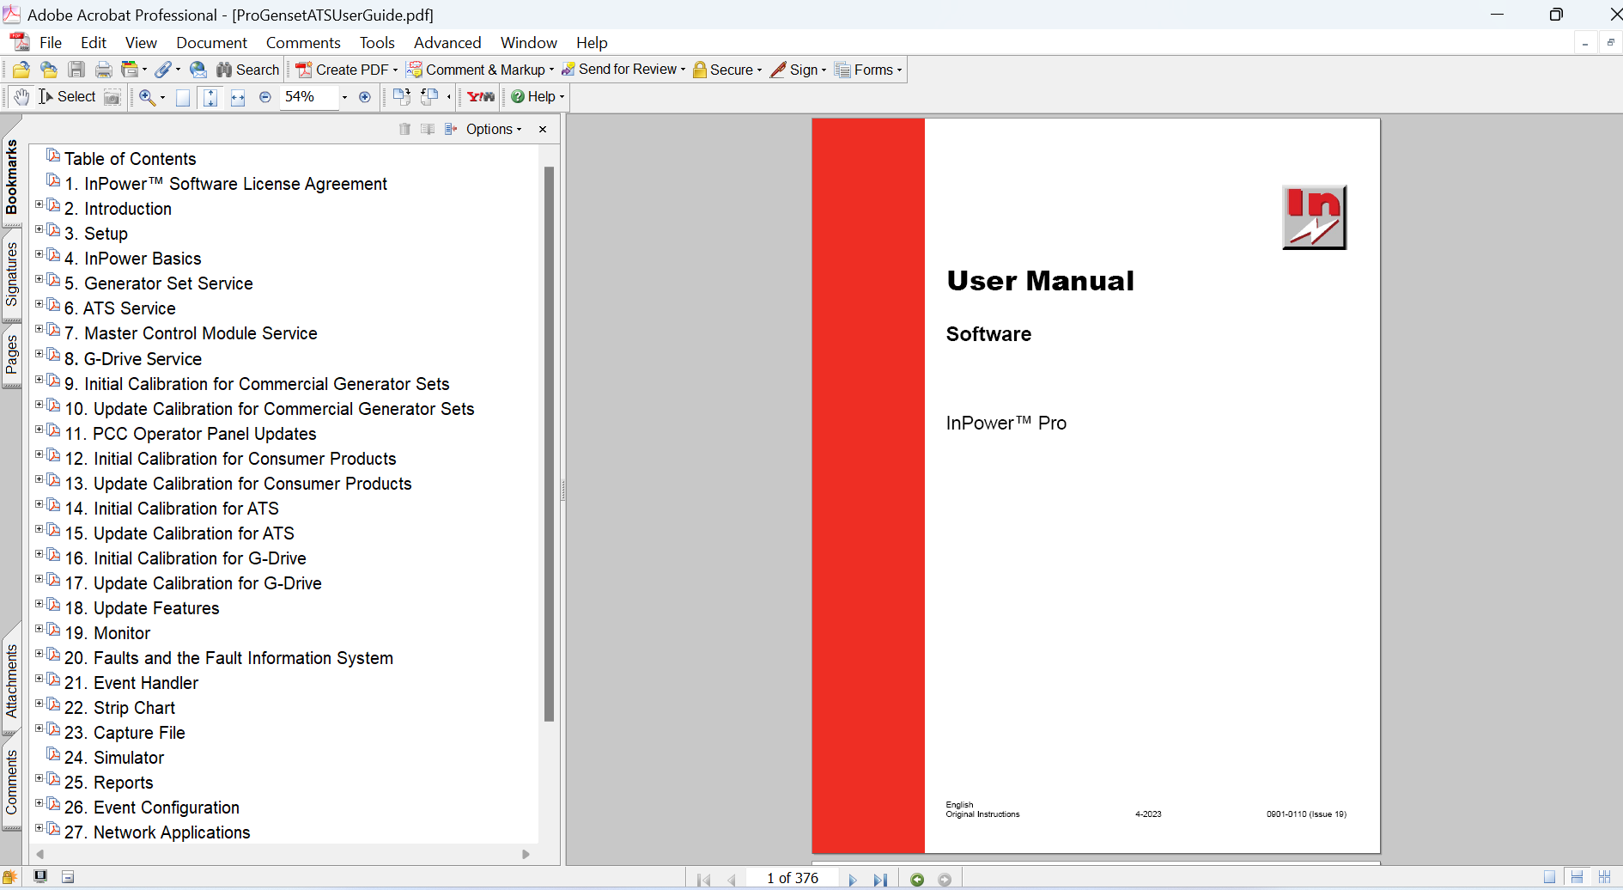
Task: Click the bookmarks panel vertical scrollbar
Action: 549,443
